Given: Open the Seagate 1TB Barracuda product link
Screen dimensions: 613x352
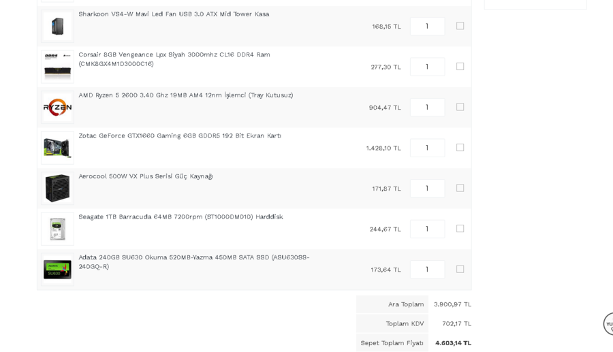Looking at the screenshot, I should coord(180,217).
